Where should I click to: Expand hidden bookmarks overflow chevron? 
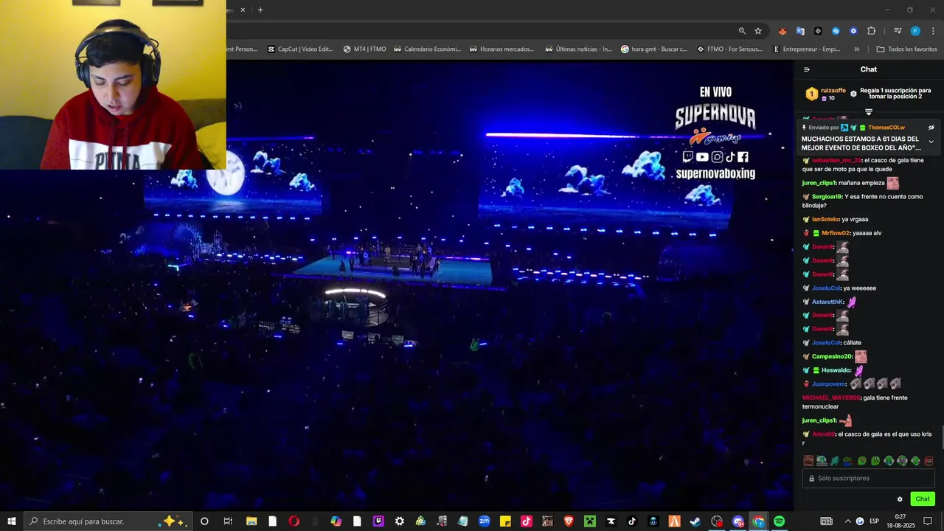[x=856, y=49]
